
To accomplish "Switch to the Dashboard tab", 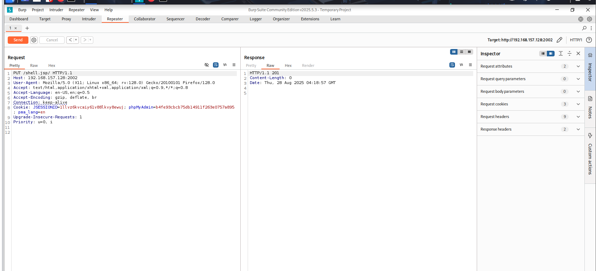I will [19, 19].
